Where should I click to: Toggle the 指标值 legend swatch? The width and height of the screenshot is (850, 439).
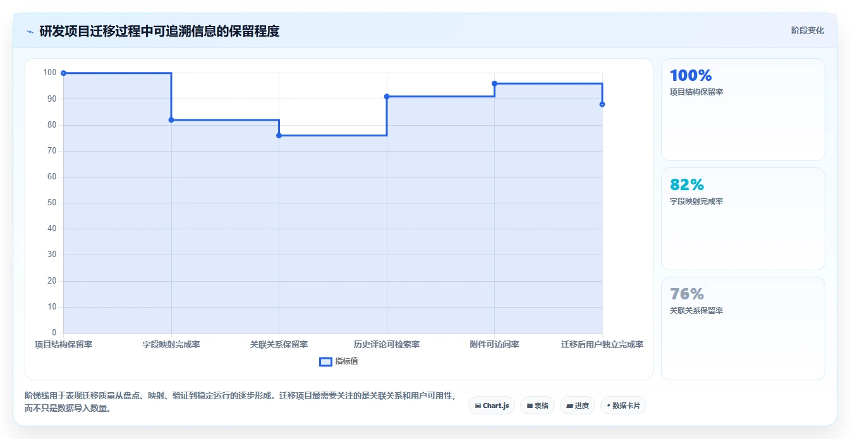[325, 361]
